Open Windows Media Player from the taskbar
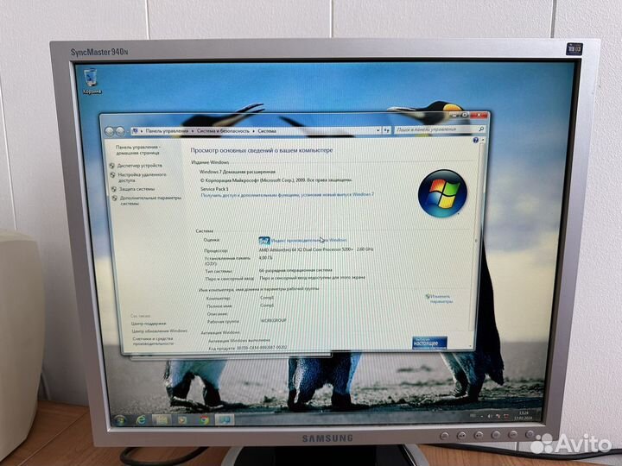Viewport: 622px width, 466px height. (183, 419)
